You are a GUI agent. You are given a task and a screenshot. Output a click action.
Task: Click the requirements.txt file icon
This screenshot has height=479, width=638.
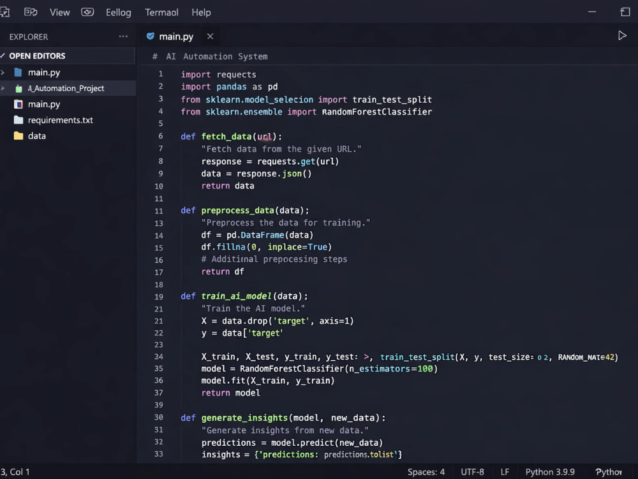[19, 120]
